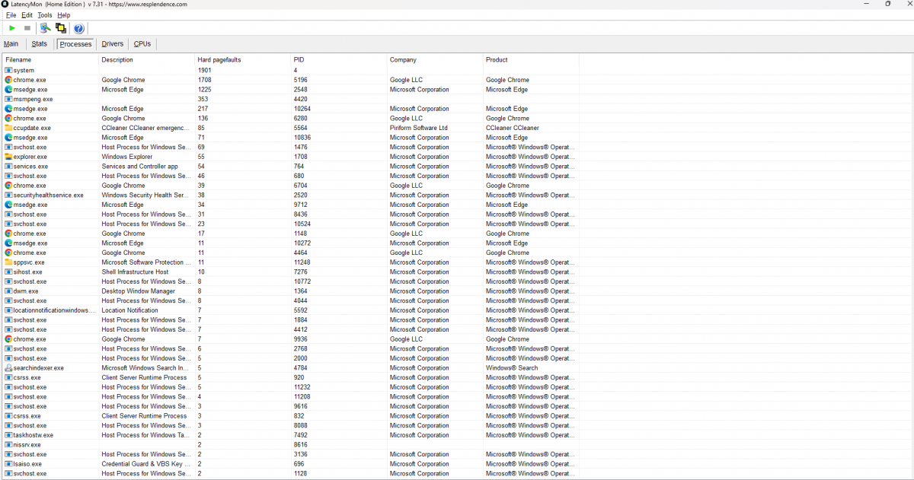Viewport: 914px width, 480px height.
Task: Click the 'Windows® Search' product cell
Action: pyautogui.click(x=512, y=367)
